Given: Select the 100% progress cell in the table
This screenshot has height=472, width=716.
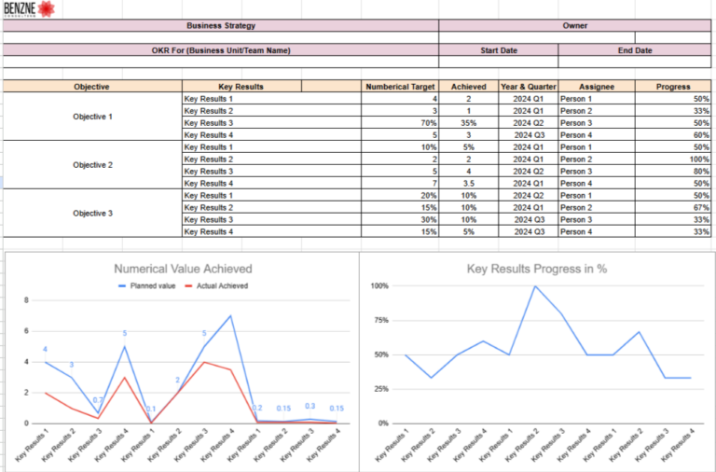Looking at the screenshot, I should (x=673, y=159).
